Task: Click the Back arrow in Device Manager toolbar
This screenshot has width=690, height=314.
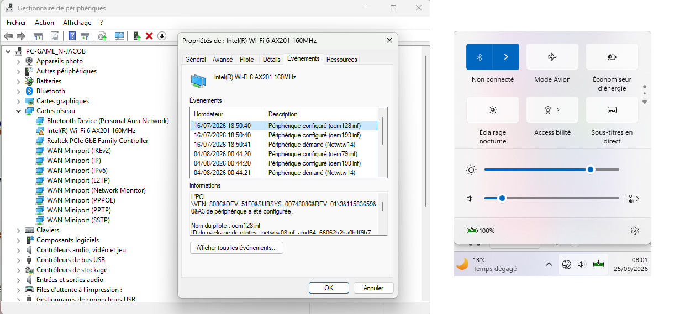Action: click(8, 36)
